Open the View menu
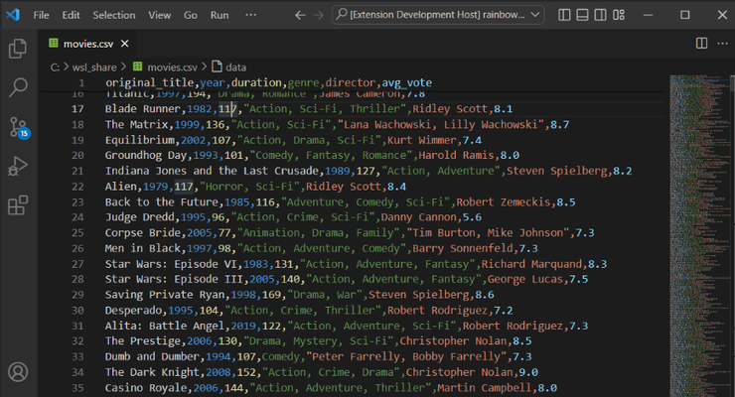Image resolution: width=735 pixels, height=397 pixels. pyautogui.click(x=159, y=15)
